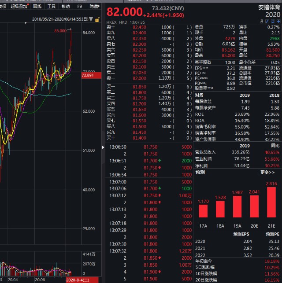Screen dimensions: 282x283
Task: Select the 买一 81.850 bid row
Action: [149, 87]
